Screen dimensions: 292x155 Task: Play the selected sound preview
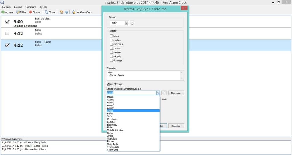[x=164, y=93]
